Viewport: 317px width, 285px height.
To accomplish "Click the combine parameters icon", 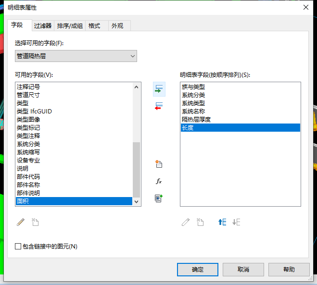I will click(159, 198).
